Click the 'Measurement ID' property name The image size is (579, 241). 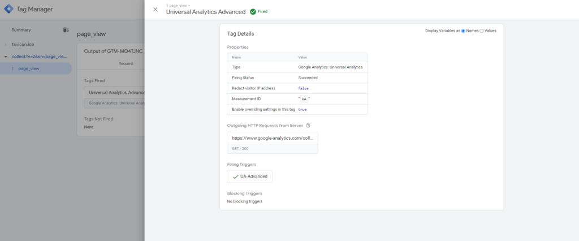coord(246,99)
